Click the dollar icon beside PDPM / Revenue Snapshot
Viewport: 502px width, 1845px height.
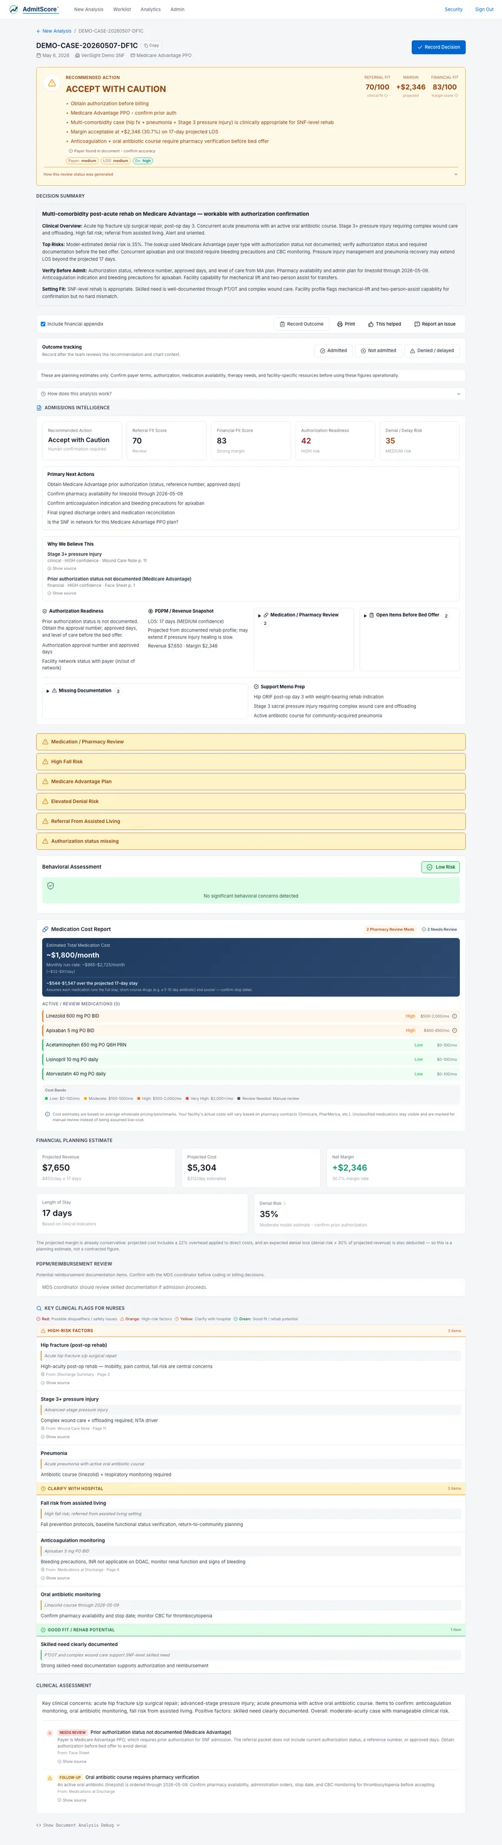(151, 611)
